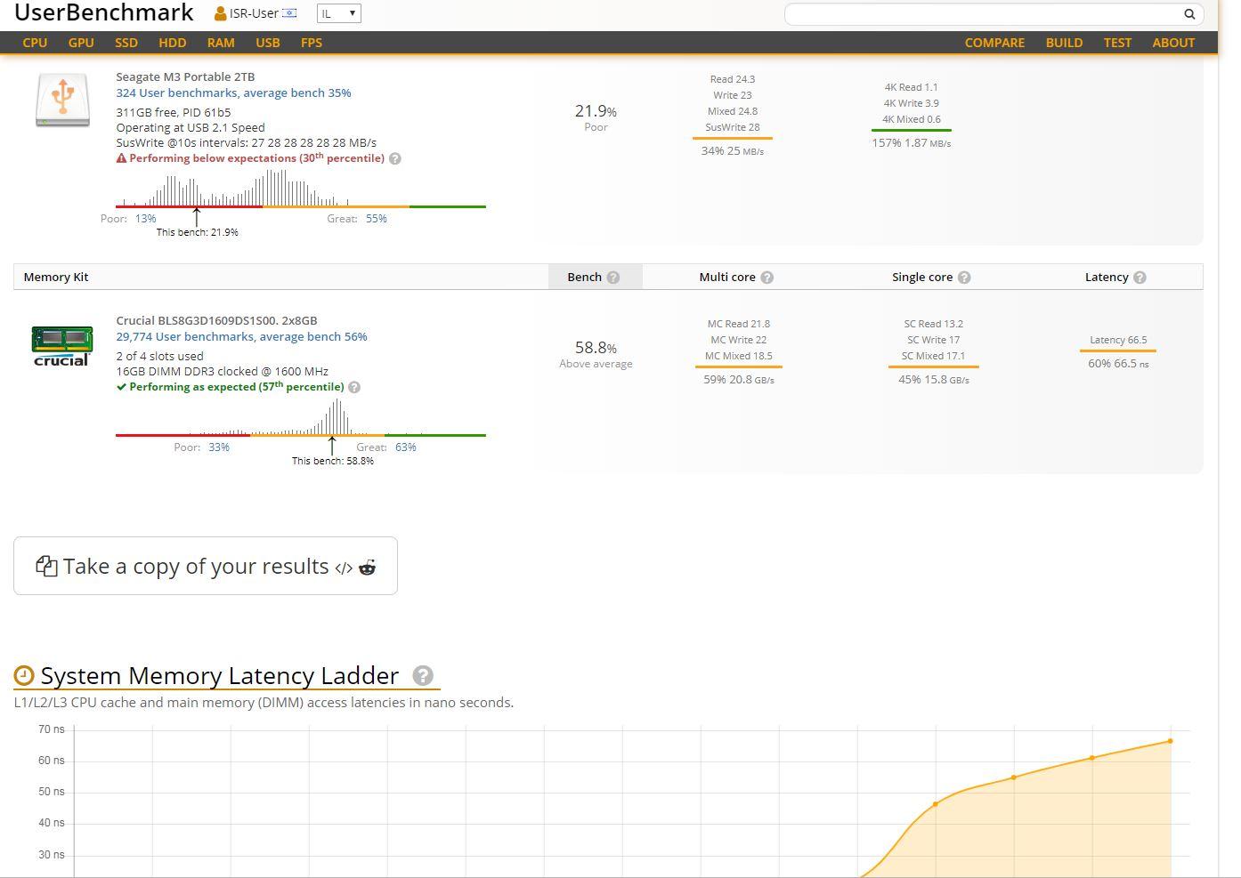Click the Reddit icon in copy results box
The width and height of the screenshot is (1241, 878).
(x=367, y=567)
